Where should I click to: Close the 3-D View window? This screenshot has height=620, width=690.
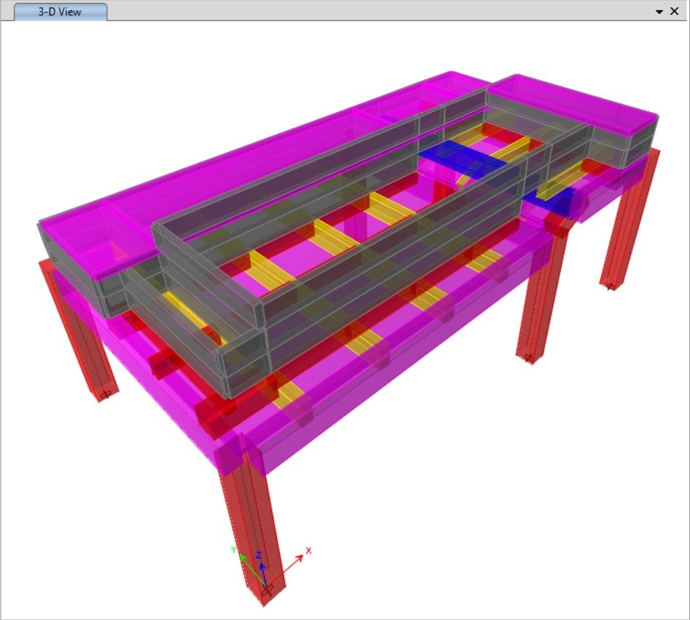point(674,12)
